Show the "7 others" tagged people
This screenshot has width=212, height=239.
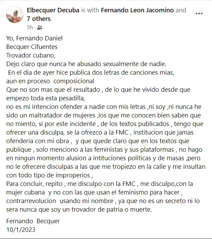(x=39, y=19)
